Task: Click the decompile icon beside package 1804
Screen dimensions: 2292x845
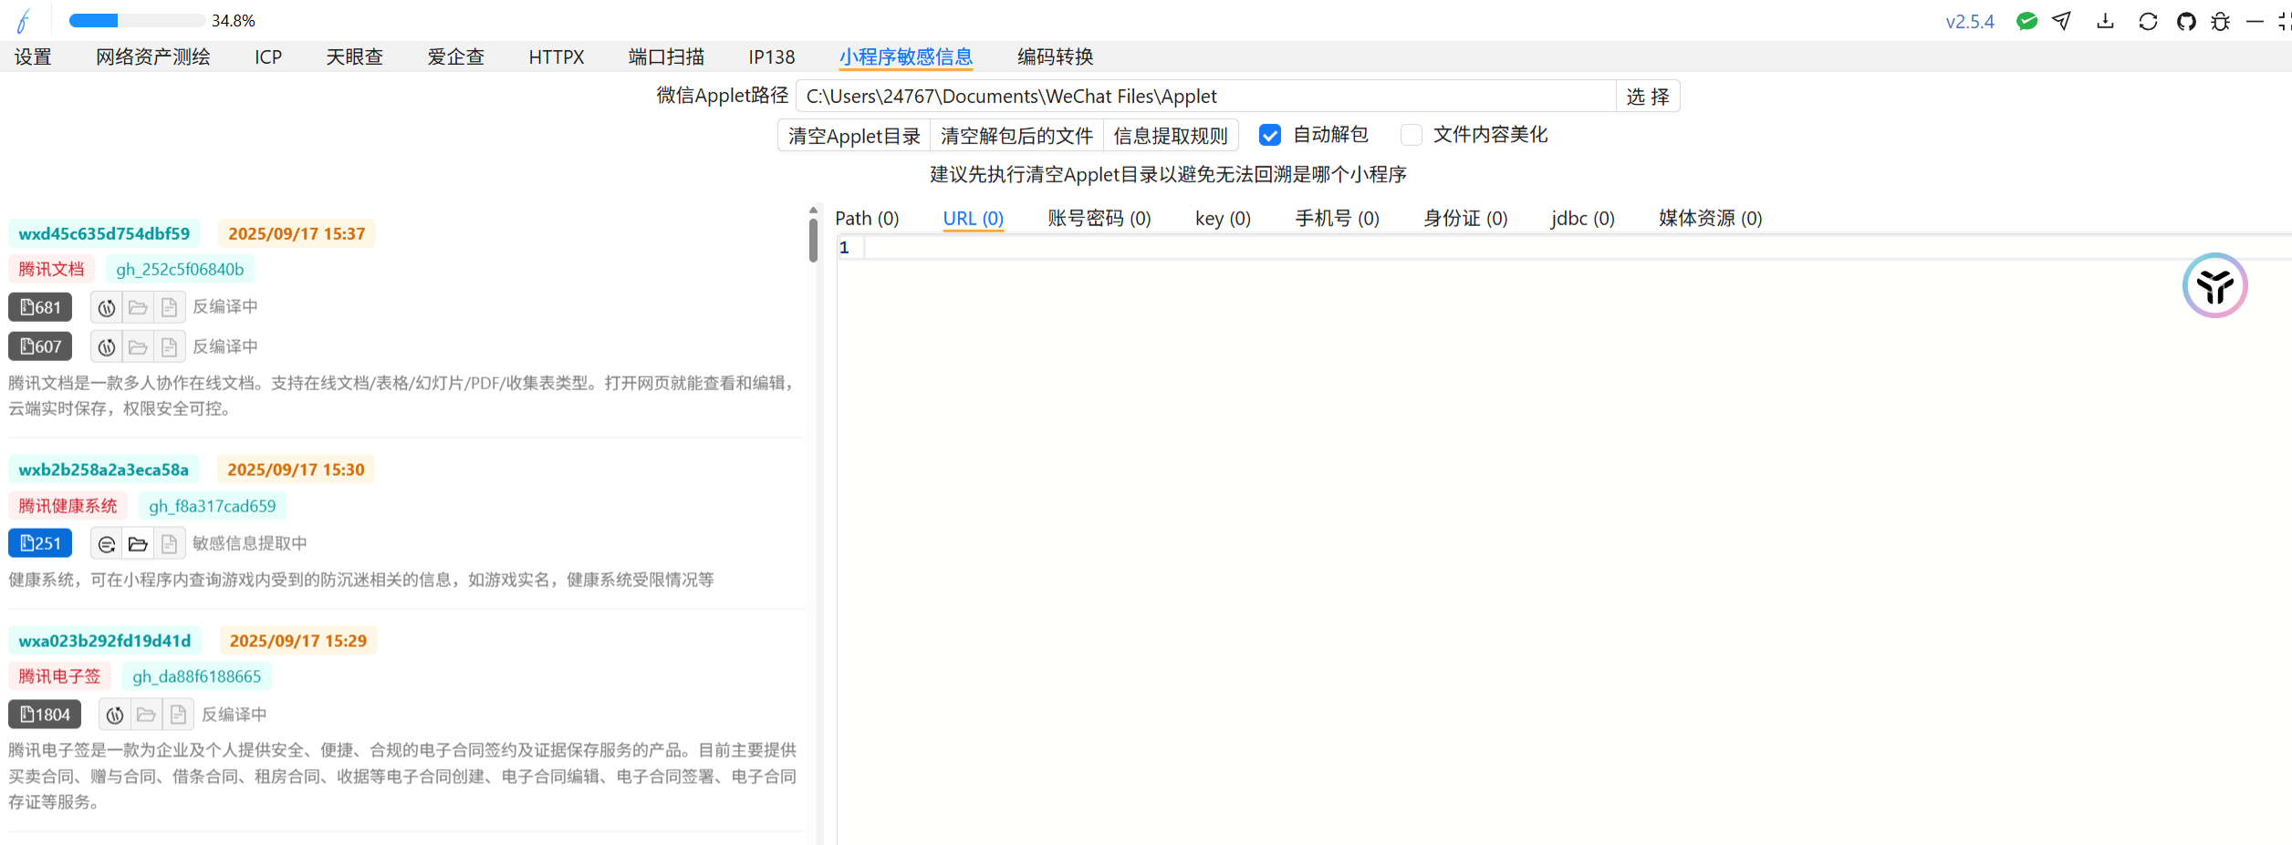Action: click(115, 716)
